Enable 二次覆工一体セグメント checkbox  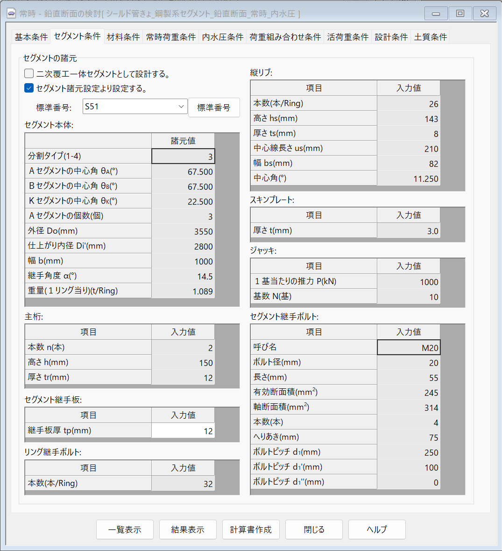click(x=29, y=73)
